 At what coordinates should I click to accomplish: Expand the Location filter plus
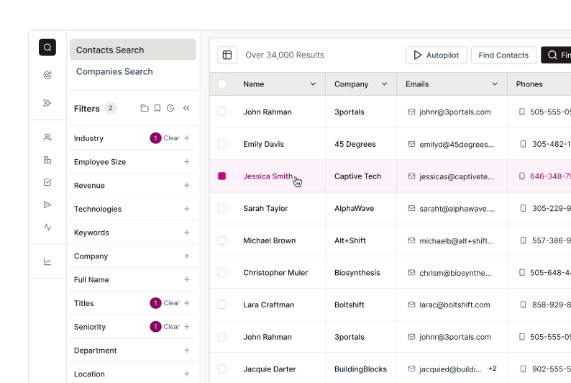click(x=187, y=374)
